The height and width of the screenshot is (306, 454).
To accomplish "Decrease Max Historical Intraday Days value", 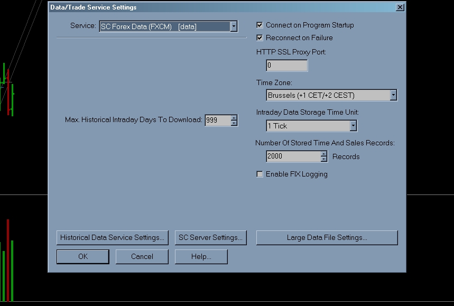I will [x=234, y=123].
